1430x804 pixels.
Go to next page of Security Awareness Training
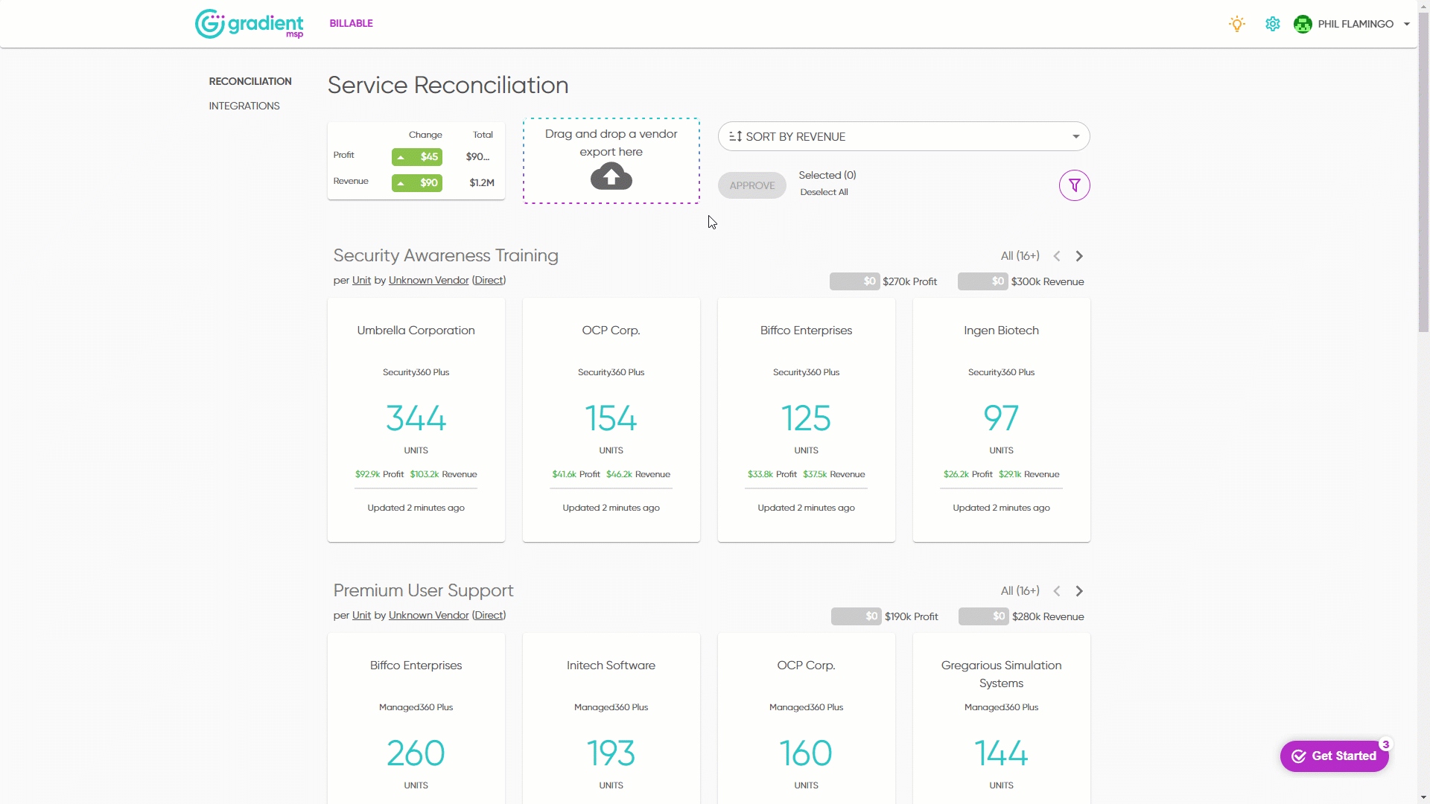click(x=1079, y=256)
